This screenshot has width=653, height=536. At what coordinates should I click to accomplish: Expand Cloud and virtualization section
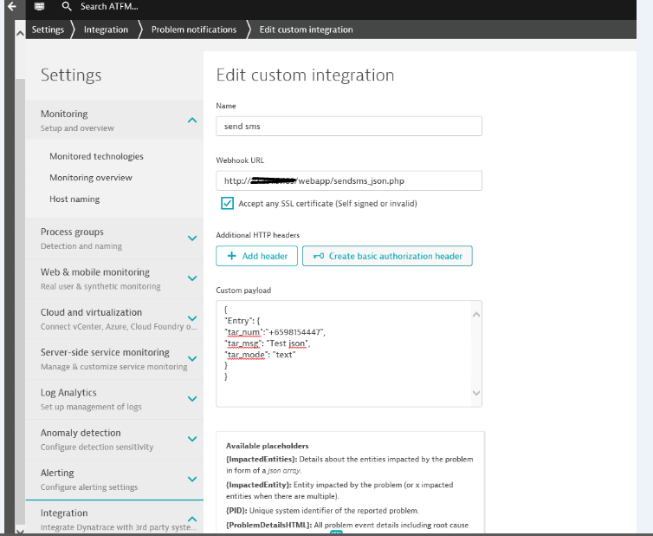coord(192,318)
